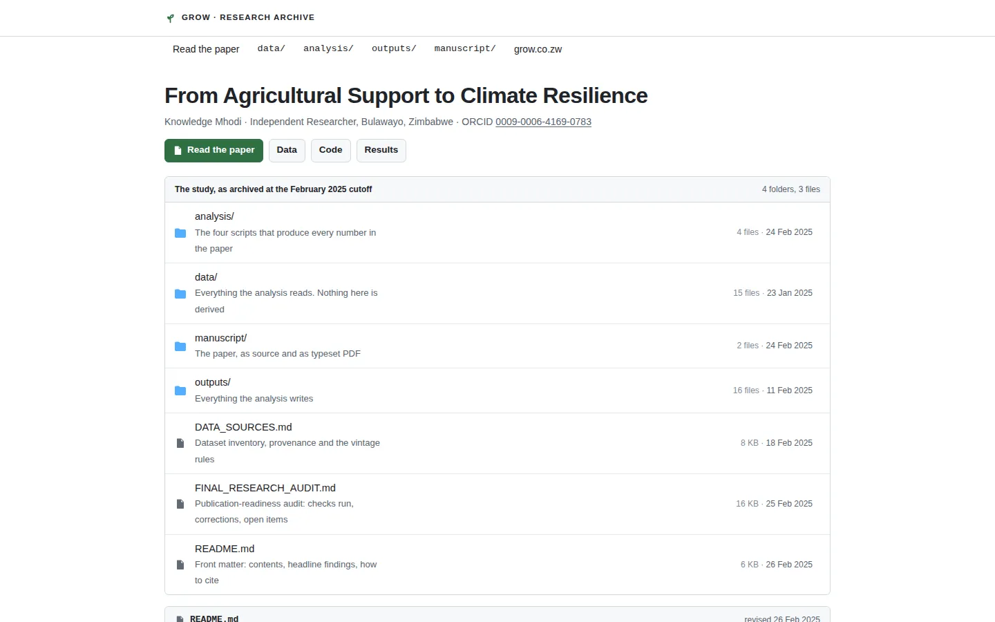
Task: Click the Results button
Action: pyautogui.click(x=381, y=151)
